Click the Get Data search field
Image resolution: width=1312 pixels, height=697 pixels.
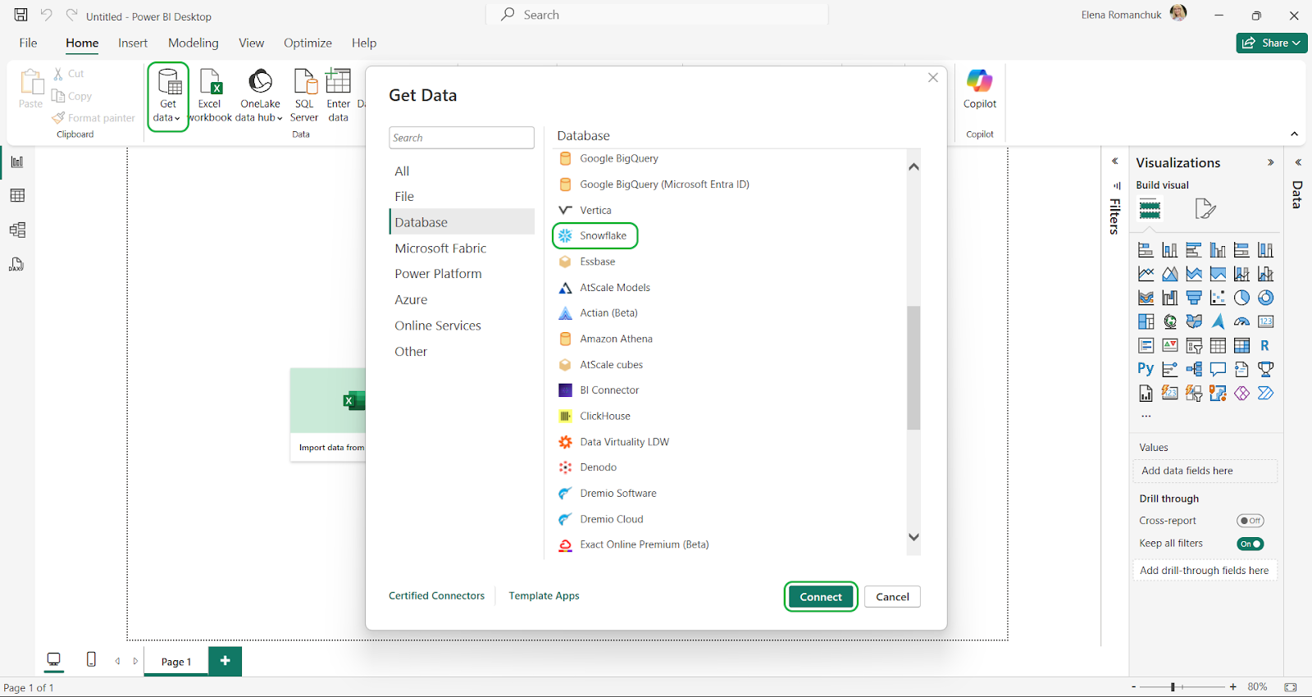[x=461, y=138]
